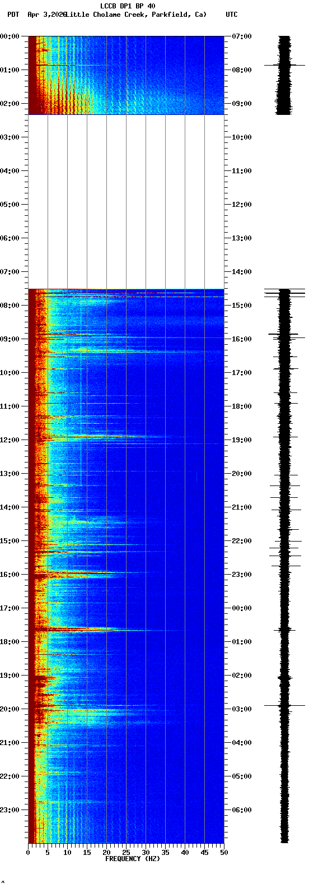Screen dimensions: 309x888
Task: Click the "02:00" label on the PDT axis
Action: click(x=10, y=104)
